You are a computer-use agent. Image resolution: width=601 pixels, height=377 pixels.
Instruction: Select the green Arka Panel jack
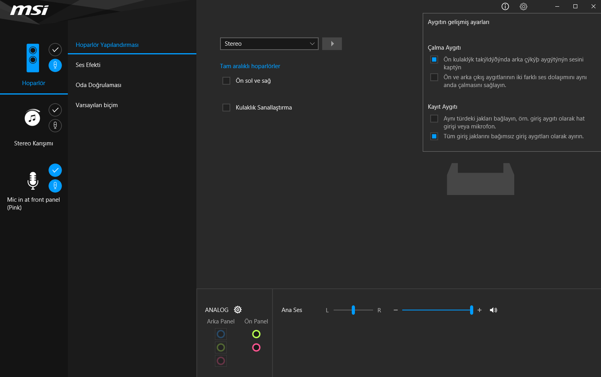coord(221,347)
